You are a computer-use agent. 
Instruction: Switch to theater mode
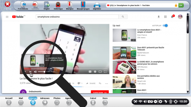coord(100,72)
